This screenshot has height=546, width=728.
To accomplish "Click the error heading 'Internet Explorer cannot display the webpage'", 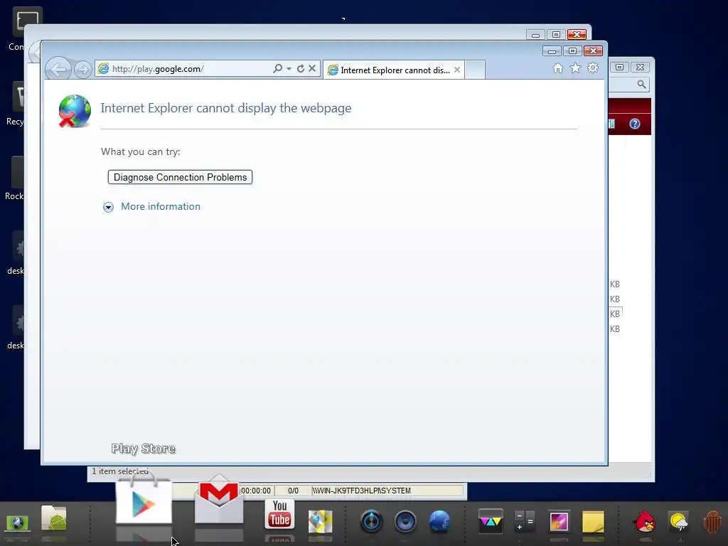I will [x=226, y=108].
